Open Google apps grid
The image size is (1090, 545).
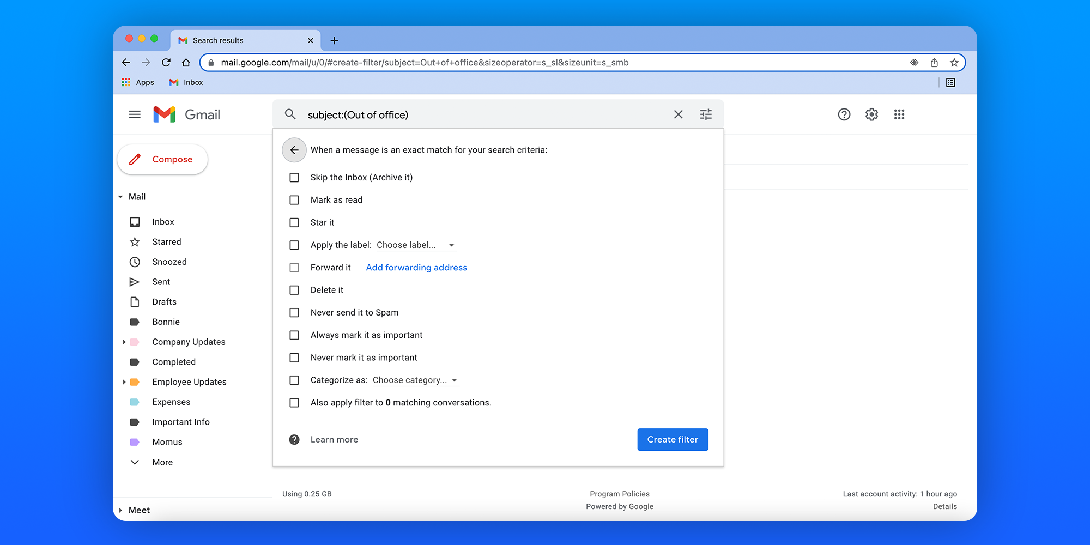pyautogui.click(x=899, y=114)
